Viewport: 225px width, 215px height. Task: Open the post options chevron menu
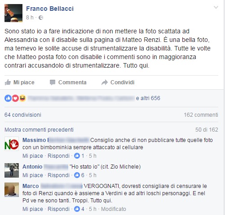tap(216, 7)
